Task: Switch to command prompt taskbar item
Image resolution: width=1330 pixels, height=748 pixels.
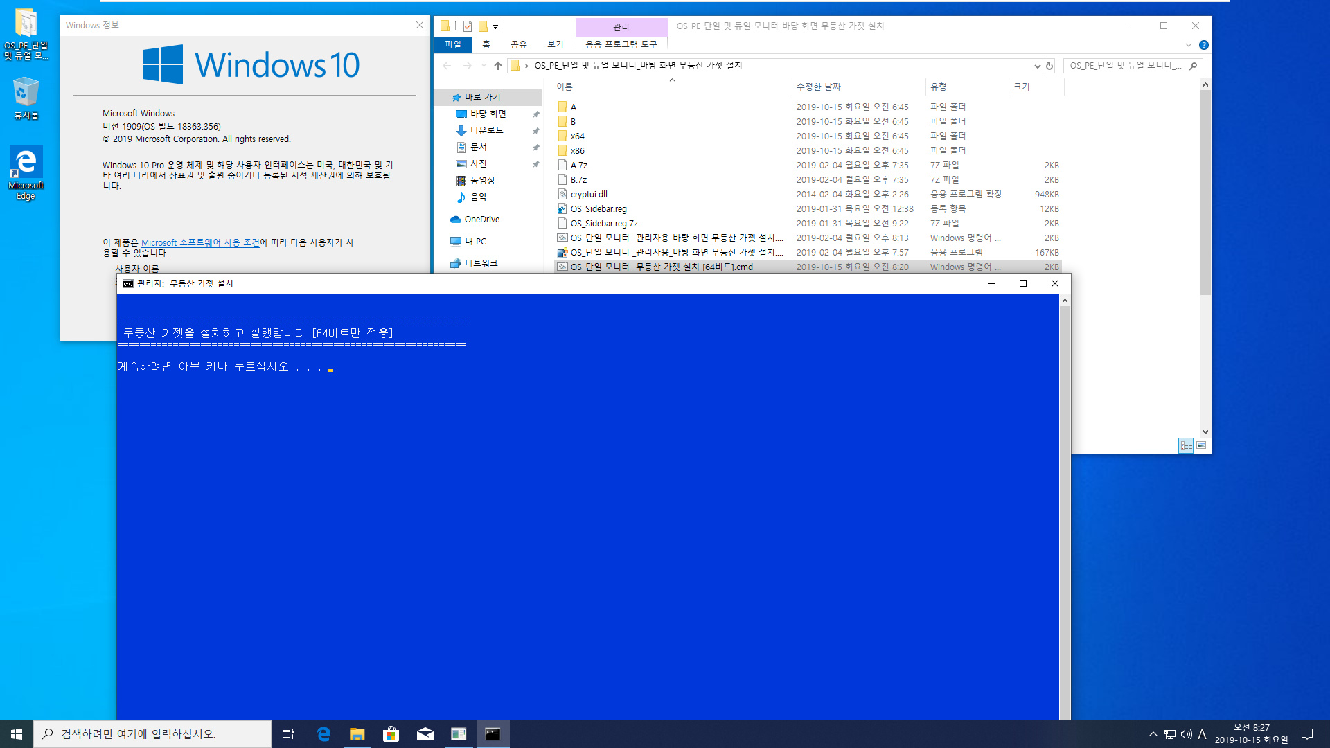Action: click(x=493, y=734)
